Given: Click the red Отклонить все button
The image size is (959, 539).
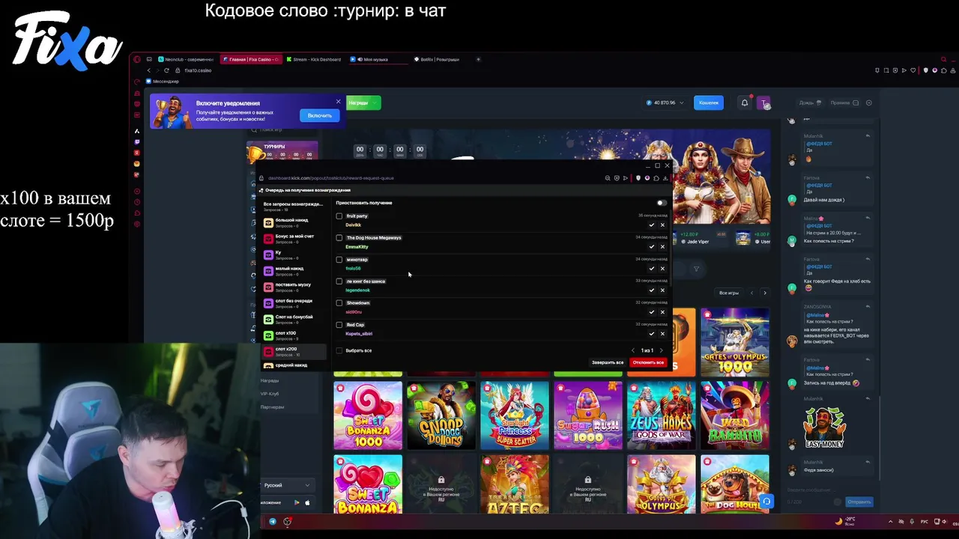Looking at the screenshot, I should [x=648, y=362].
